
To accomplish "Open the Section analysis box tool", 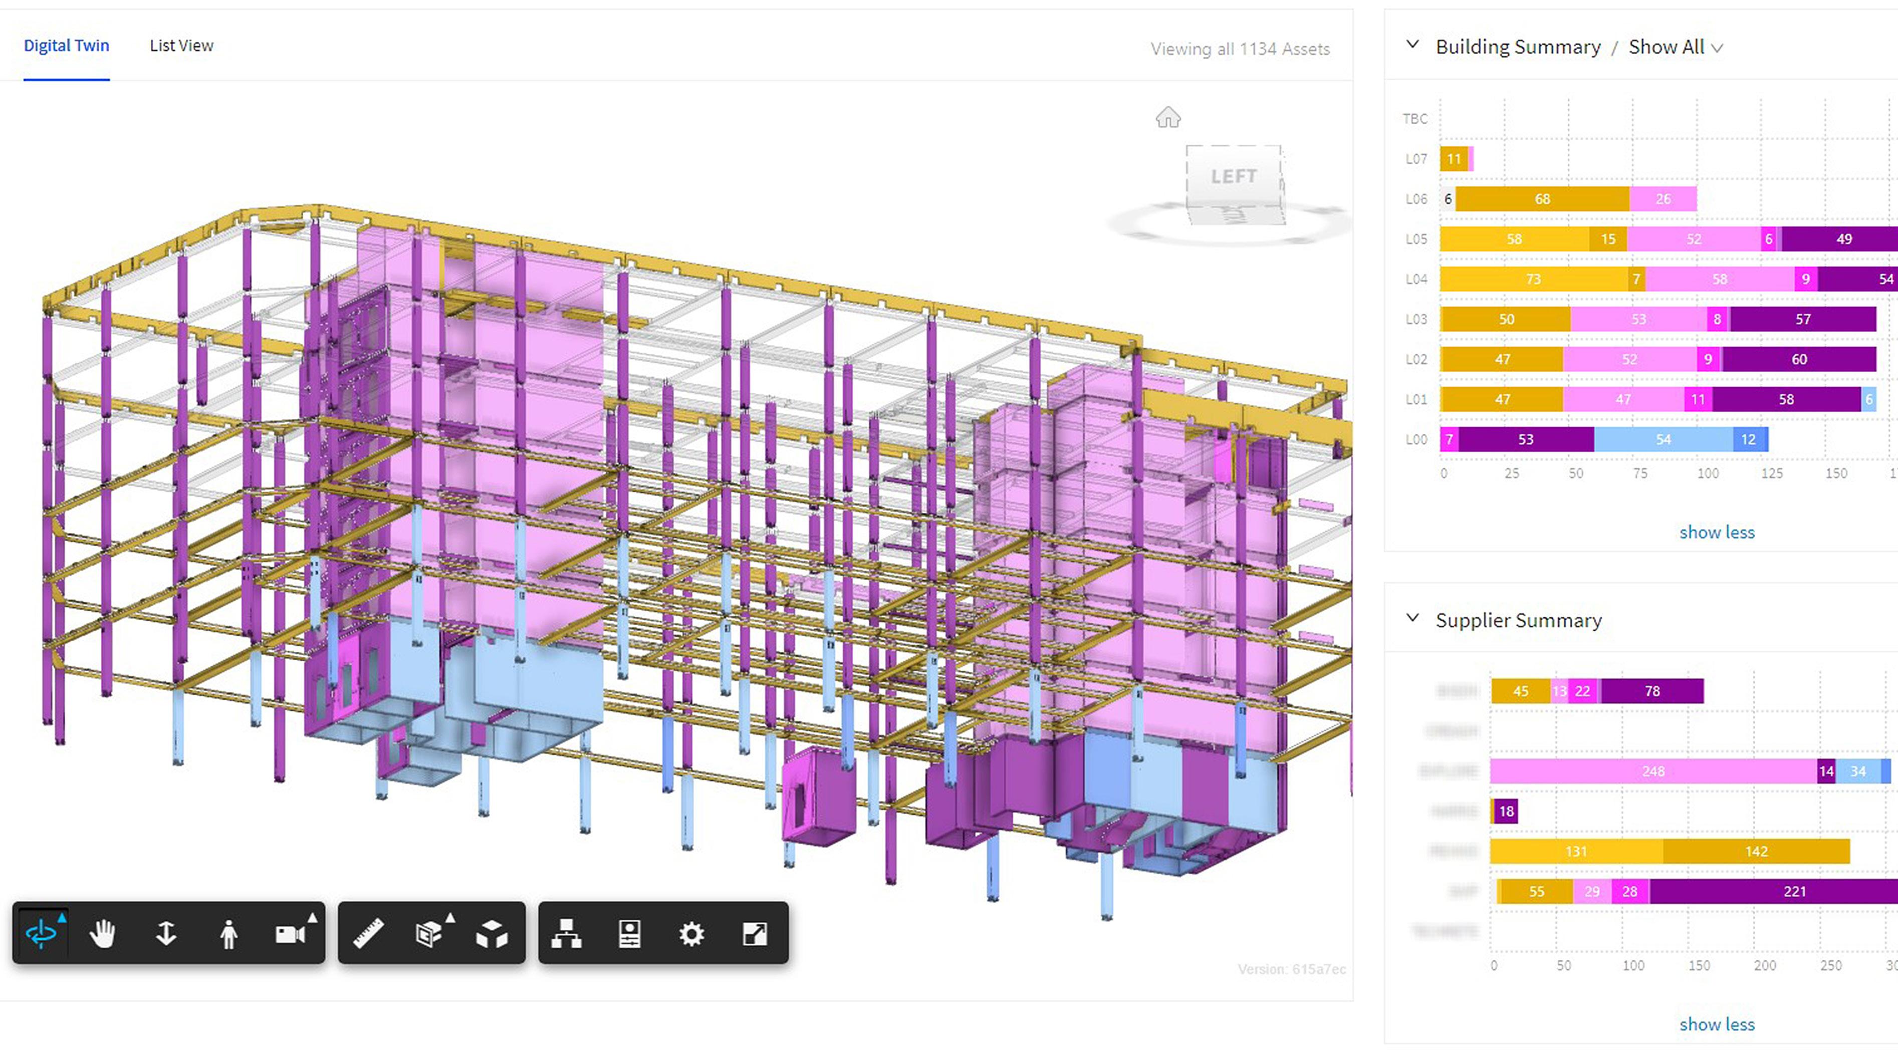I will (429, 934).
